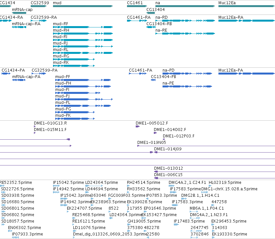Viewport: 275px width, 239px height.
Task: Click protein feature CG32599-PA
Action: 39,74
